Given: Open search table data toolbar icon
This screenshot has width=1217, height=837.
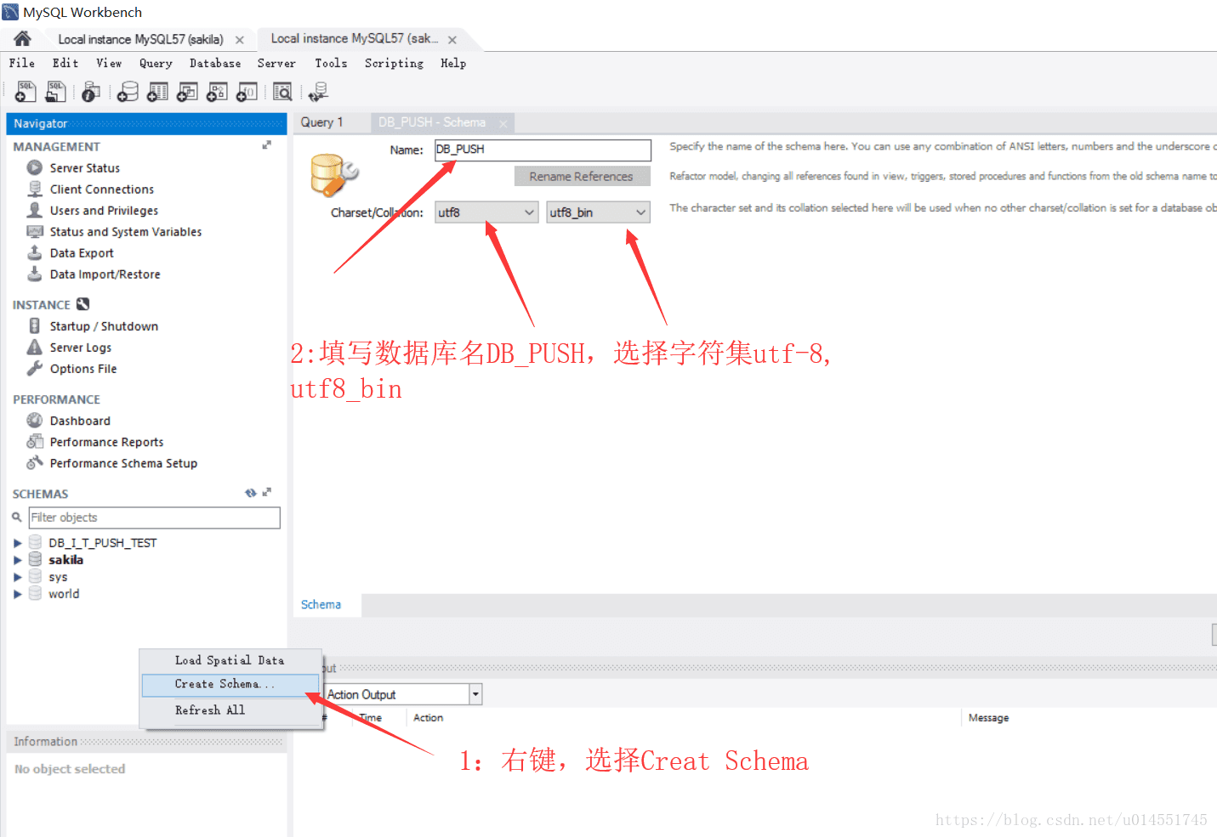Looking at the screenshot, I should [282, 92].
